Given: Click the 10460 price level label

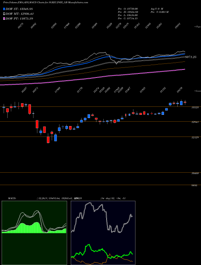Looking at the screenshot, I should coord(194,173).
